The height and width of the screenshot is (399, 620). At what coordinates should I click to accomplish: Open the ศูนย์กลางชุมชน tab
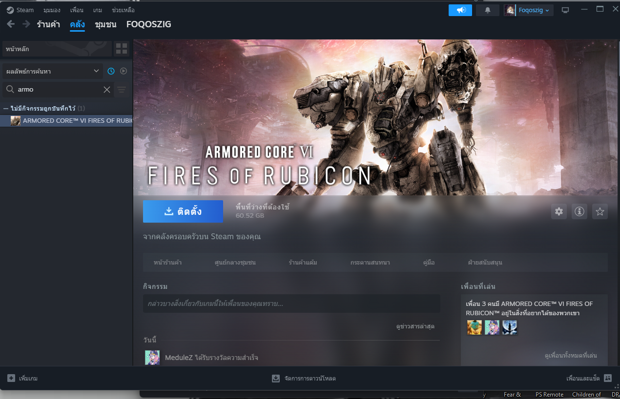[x=235, y=263]
